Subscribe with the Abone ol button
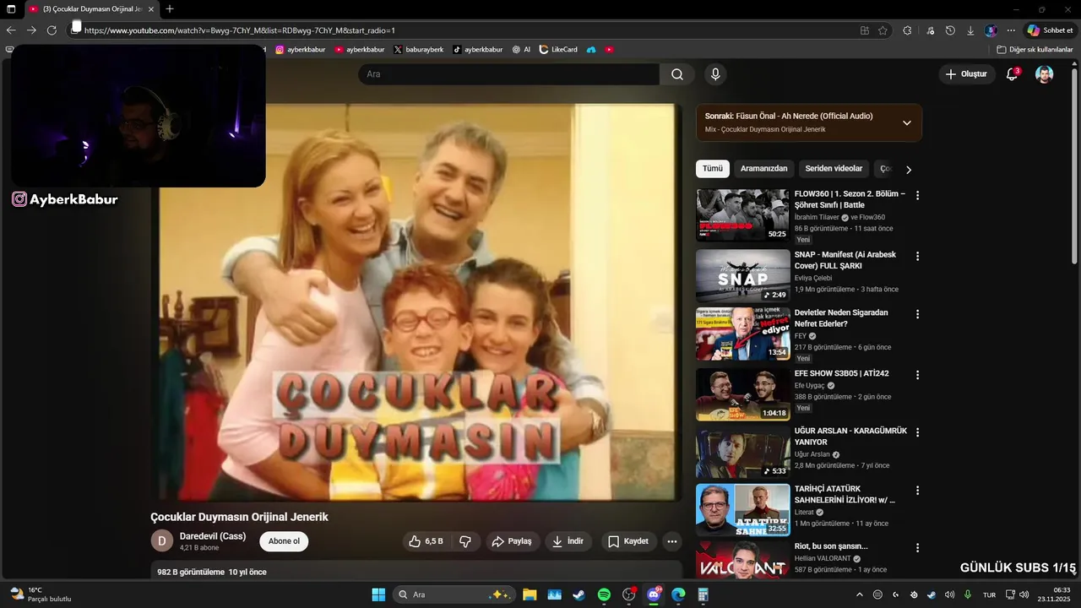1081x608 pixels. 284,541
